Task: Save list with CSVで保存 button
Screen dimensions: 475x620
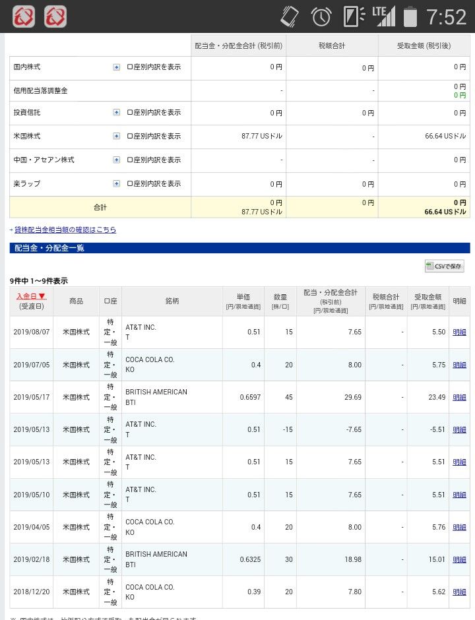Action: click(444, 266)
